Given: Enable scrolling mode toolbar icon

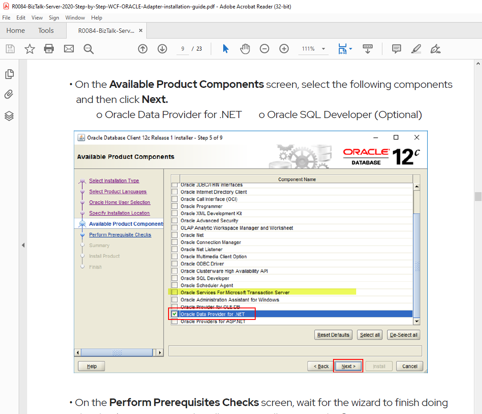Looking at the screenshot, I should click(x=368, y=49).
